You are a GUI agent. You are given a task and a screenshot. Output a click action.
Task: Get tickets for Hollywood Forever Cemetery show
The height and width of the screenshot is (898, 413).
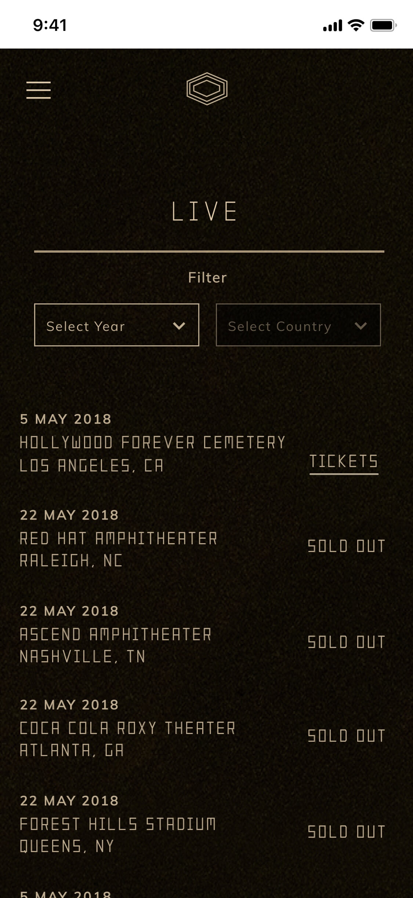344,463
